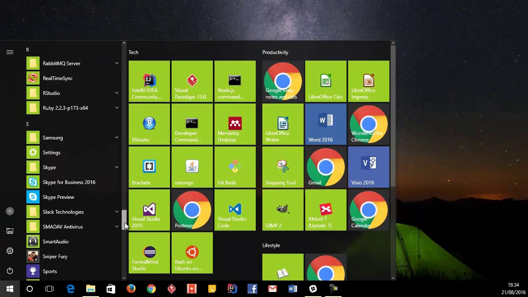The height and width of the screenshot is (297, 528).
Task: Click the letter R section header
Action: click(x=27, y=50)
